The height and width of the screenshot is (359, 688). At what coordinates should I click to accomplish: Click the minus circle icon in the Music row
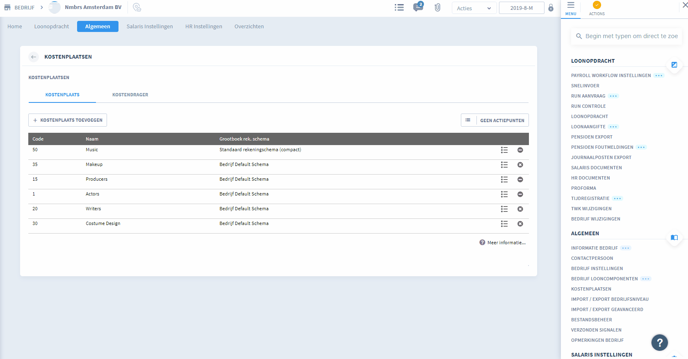click(520, 150)
